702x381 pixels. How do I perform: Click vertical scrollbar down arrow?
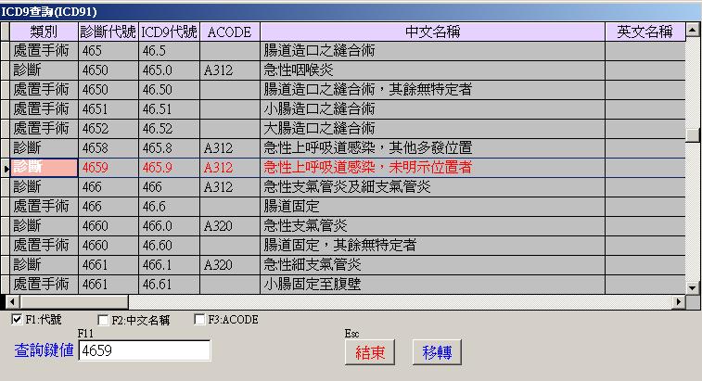click(693, 286)
